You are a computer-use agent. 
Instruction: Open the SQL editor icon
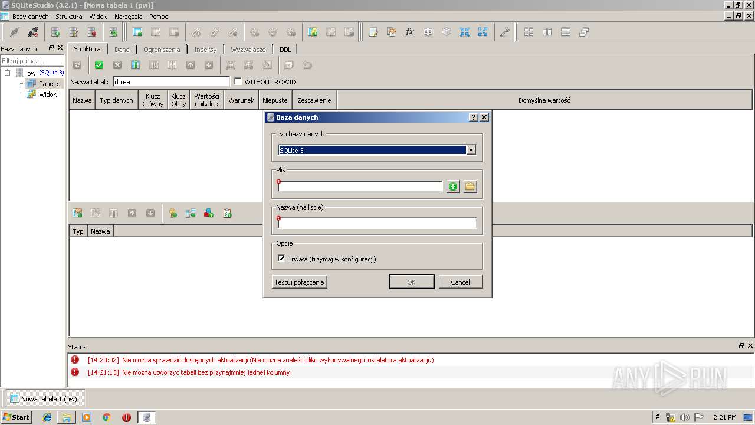[373, 32]
